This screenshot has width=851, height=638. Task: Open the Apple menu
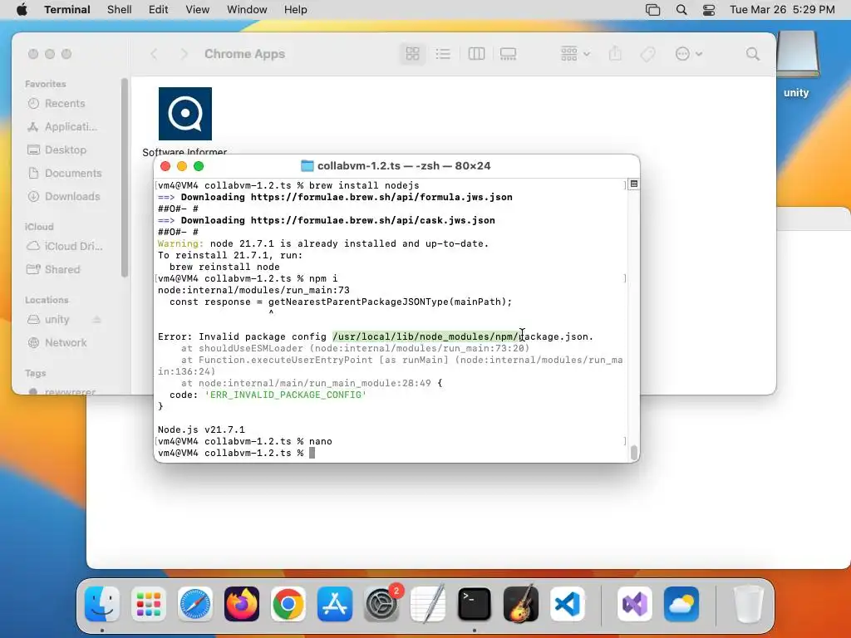pyautogui.click(x=22, y=10)
